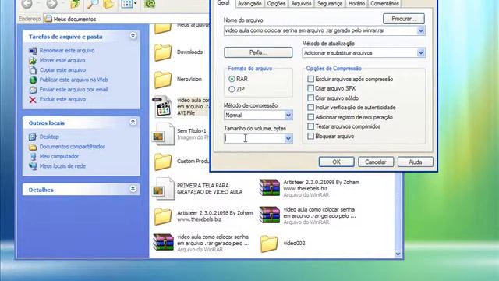Click the Meus locais de rede icon
This screenshot has width=499, height=281.
click(x=33, y=166)
